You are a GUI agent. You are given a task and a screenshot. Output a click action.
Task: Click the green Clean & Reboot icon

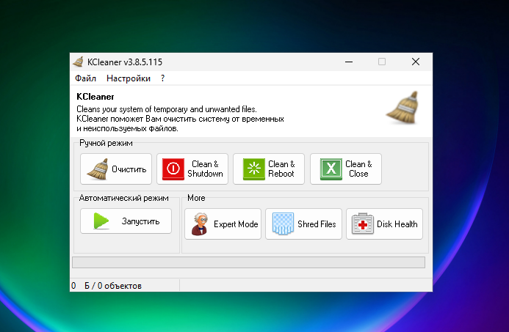(254, 169)
